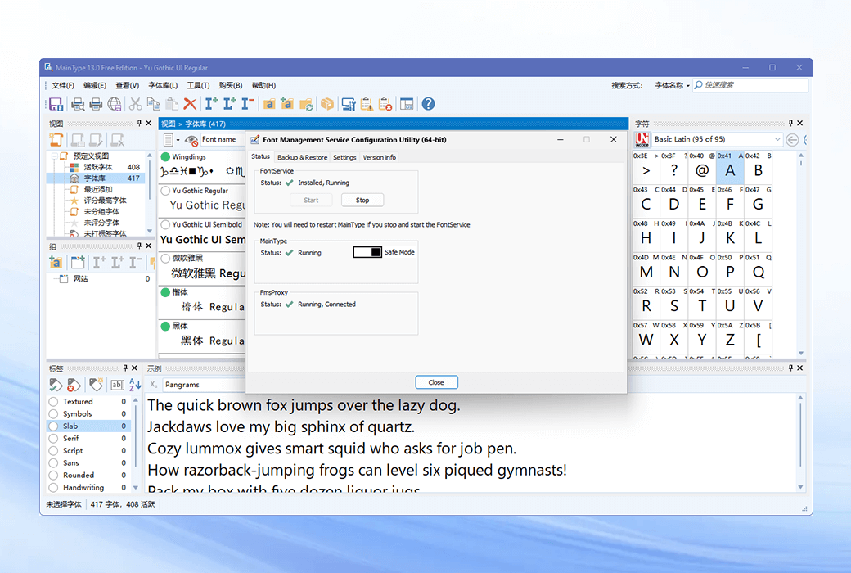Toggle the Safe Mode switch
Viewport: 851px width, 573px height.
(x=367, y=252)
